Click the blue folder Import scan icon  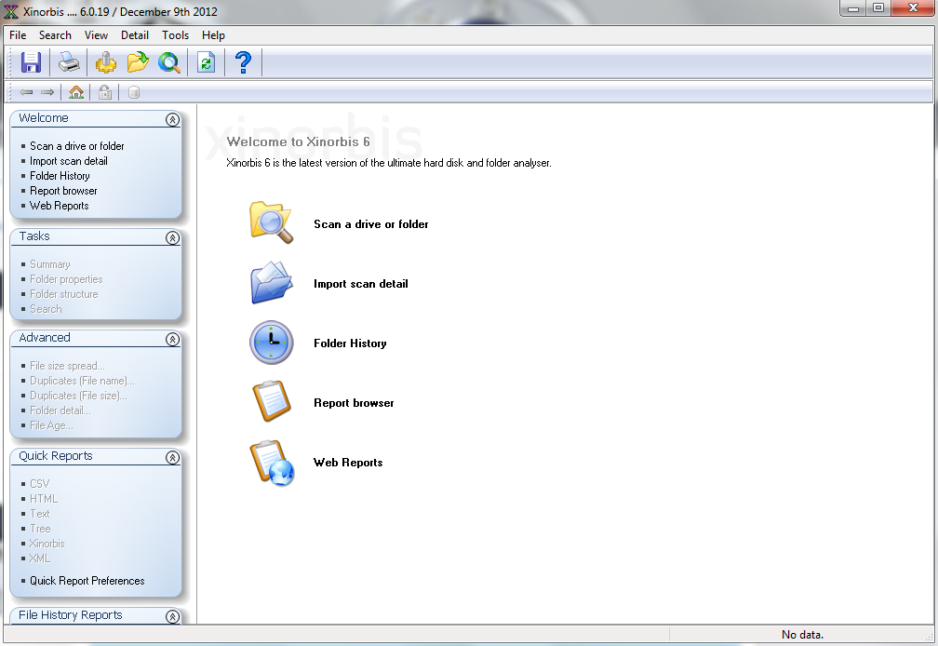(x=272, y=282)
